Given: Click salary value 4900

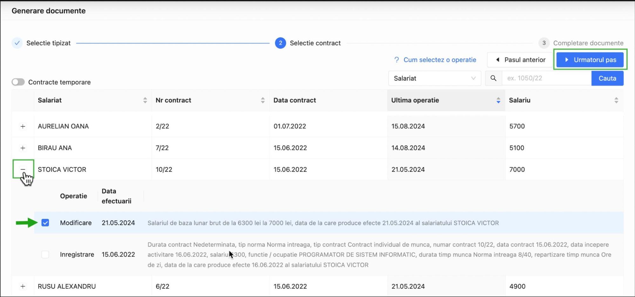Looking at the screenshot, I should pyautogui.click(x=517, y=287).
